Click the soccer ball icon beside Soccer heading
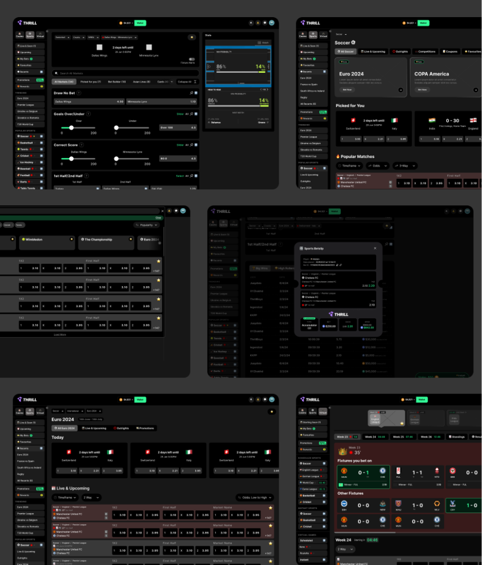 353,42
